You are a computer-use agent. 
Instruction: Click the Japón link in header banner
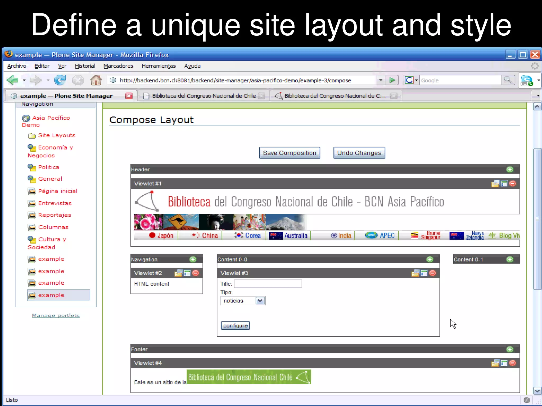pos(165,236)
